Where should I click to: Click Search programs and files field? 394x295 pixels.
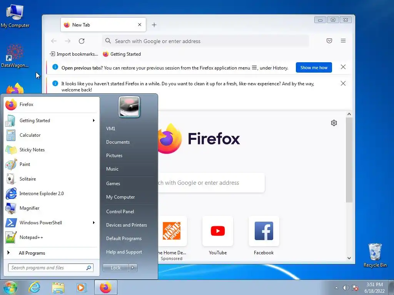50,268
